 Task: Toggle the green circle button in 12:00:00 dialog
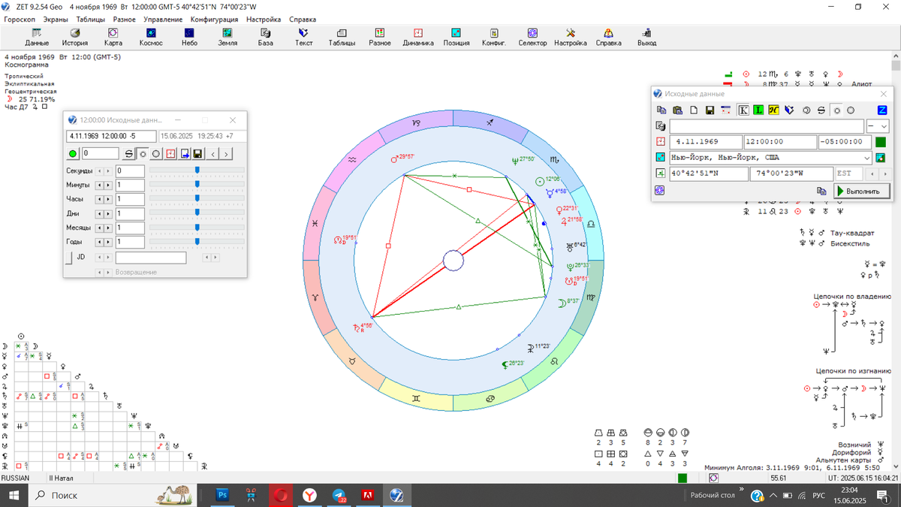pyautogui.click(x=73, y=154)
